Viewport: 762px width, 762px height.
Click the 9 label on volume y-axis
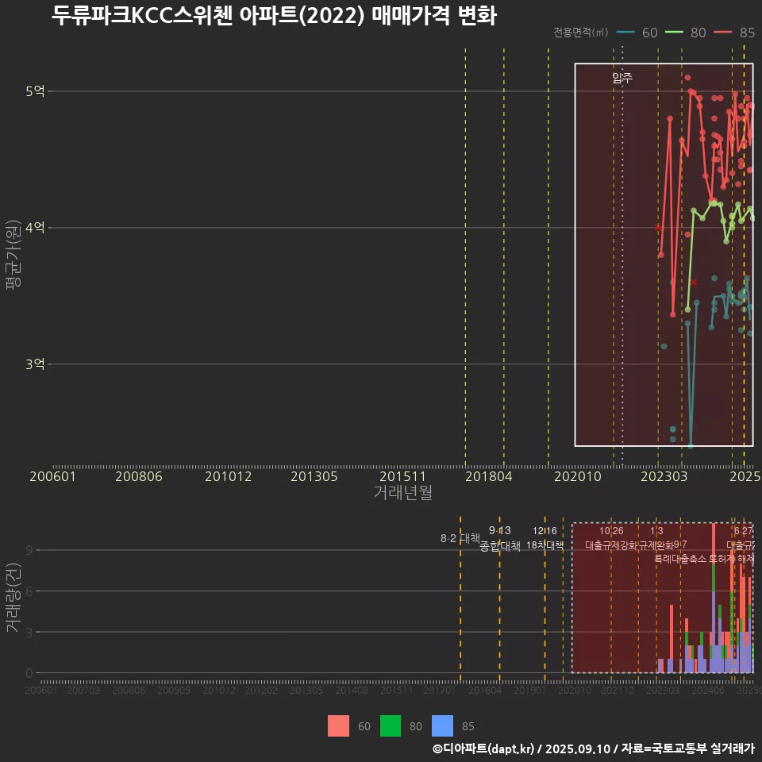pyautogui.click(x=29, y=550)
